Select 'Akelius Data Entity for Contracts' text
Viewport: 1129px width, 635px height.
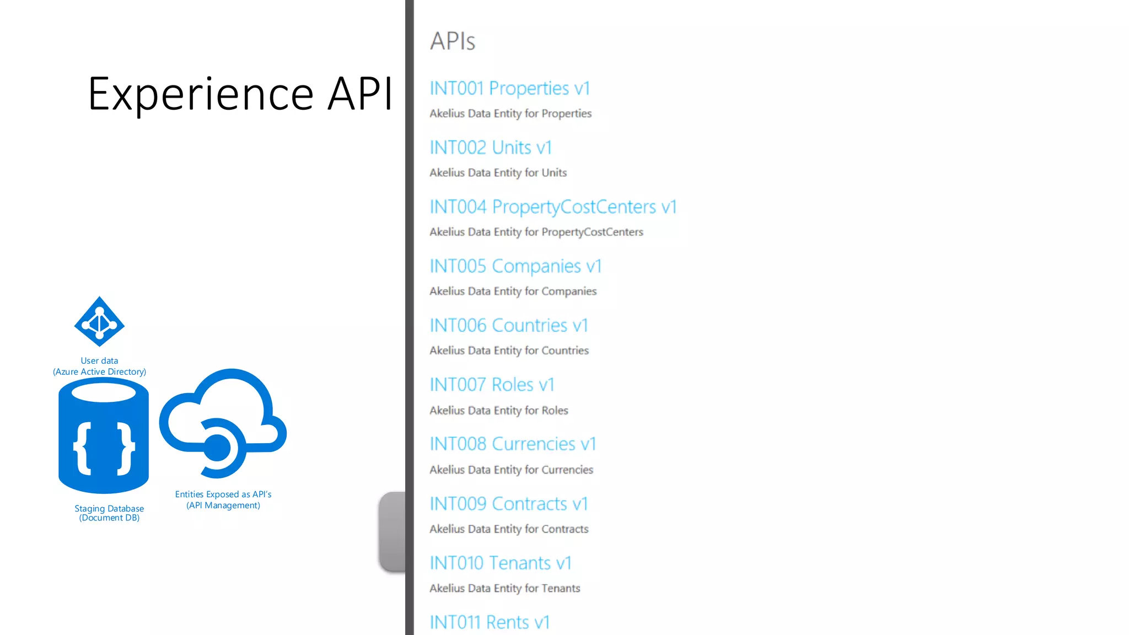click(509, 529)
